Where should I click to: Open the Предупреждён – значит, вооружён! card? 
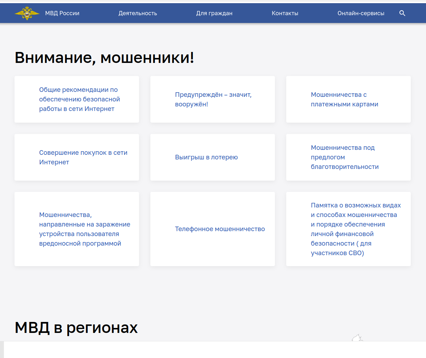click(213, 99)
